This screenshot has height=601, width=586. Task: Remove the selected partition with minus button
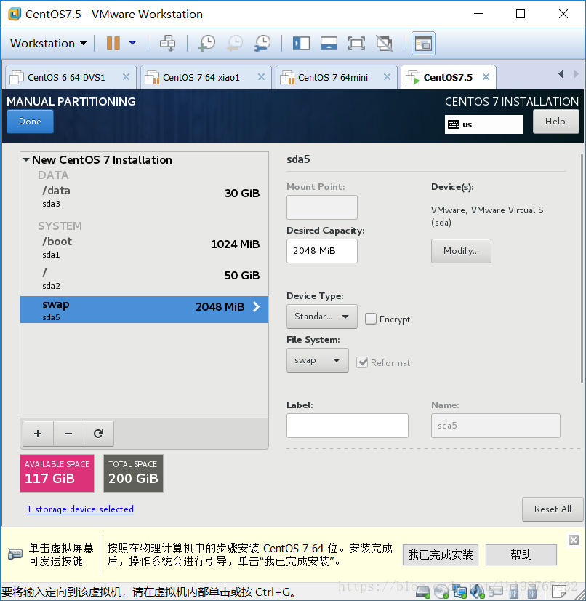[x=68, y=434]
